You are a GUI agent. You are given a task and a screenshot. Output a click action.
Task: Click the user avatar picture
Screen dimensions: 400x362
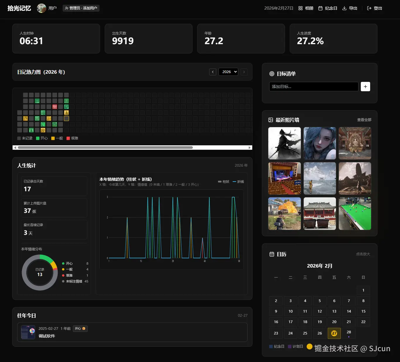pyautogui.click(x=42, y=8)
